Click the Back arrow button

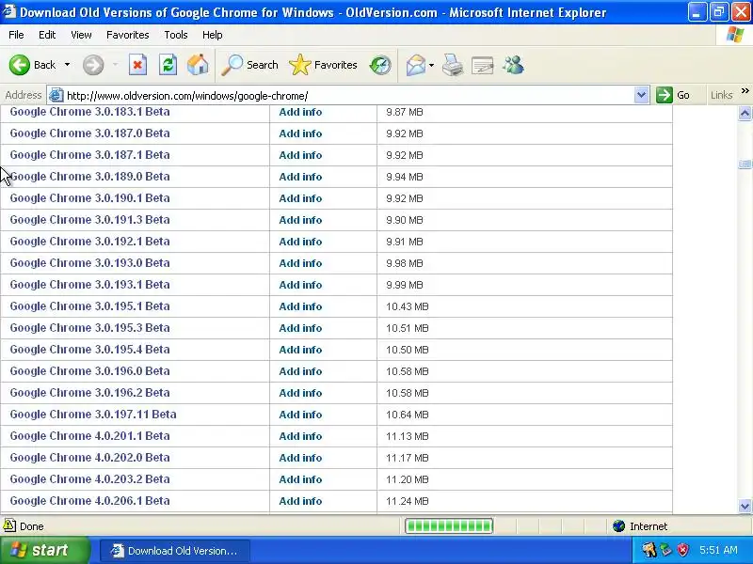pos(20,65)
